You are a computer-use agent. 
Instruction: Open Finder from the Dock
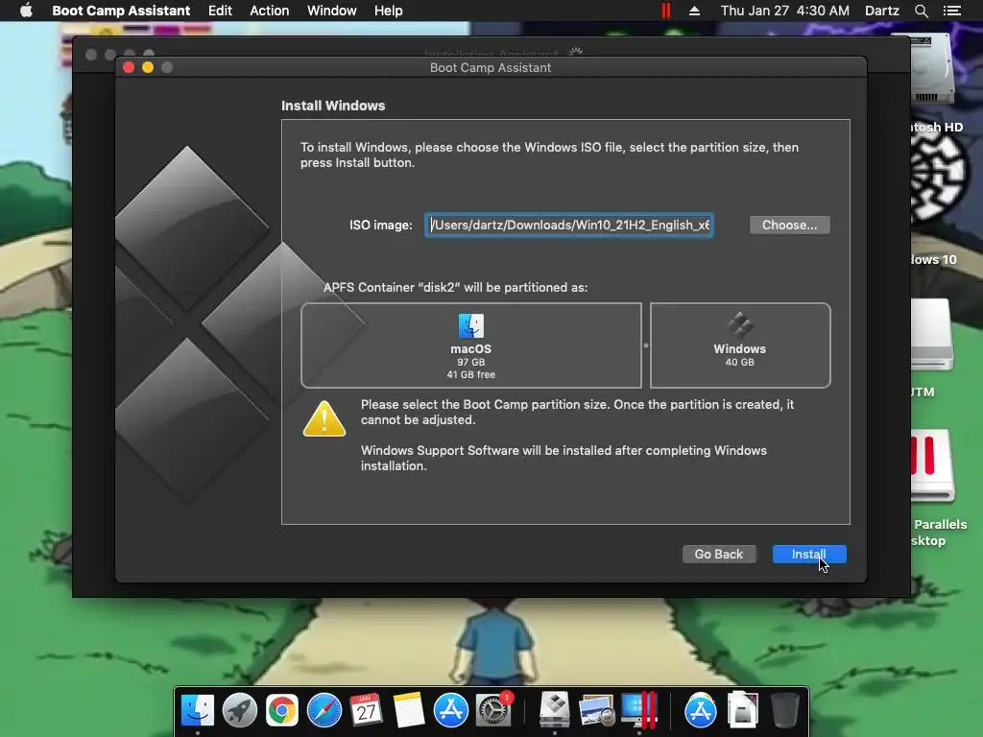tap(198, 710)
